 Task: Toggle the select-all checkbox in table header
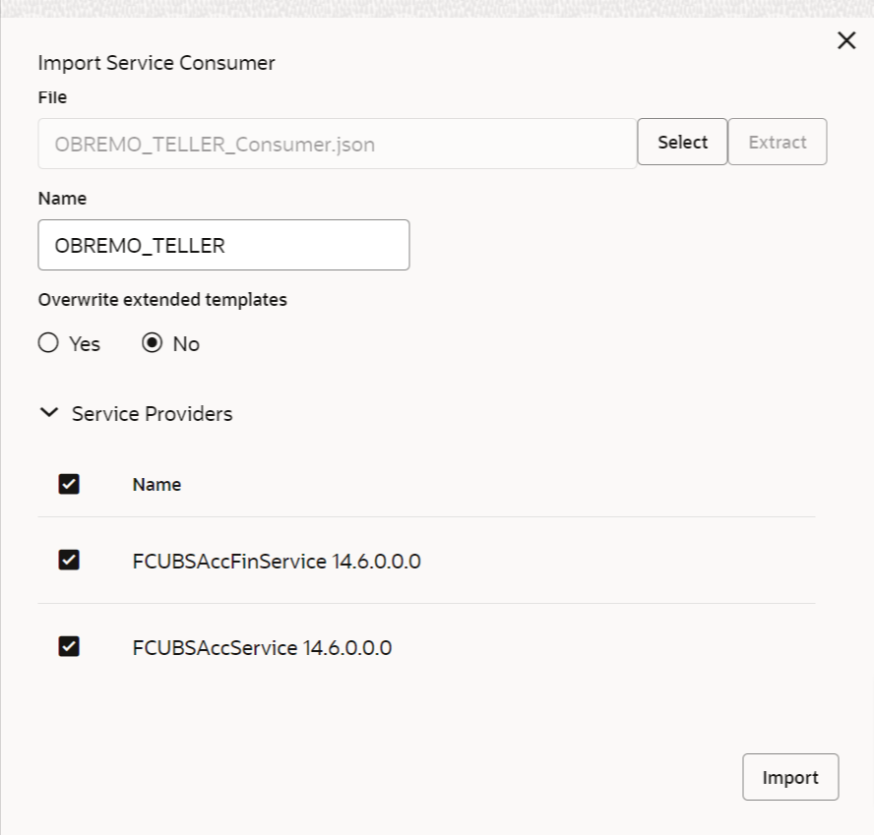[x=69, y=484]
